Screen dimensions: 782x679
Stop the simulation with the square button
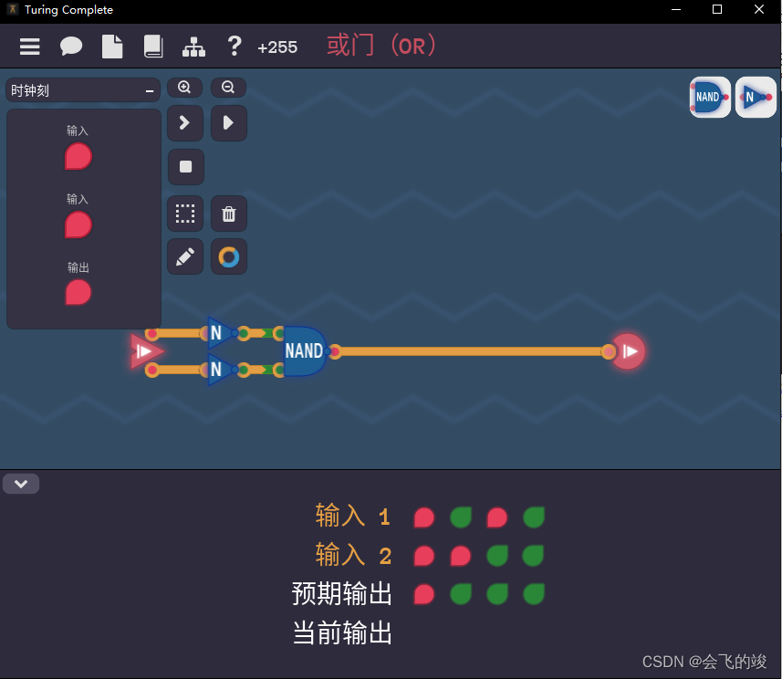point(185,167)
